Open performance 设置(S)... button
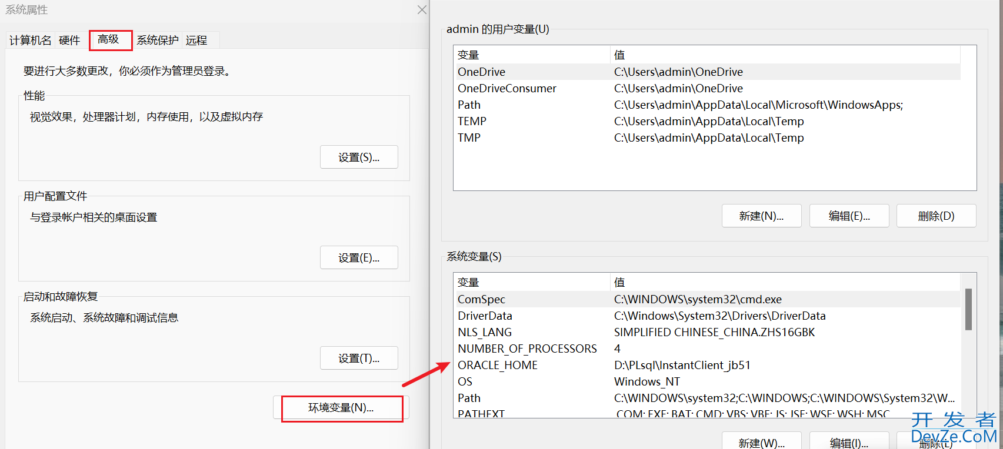This screenshot has height=449, width=1003. coord(359,157)
